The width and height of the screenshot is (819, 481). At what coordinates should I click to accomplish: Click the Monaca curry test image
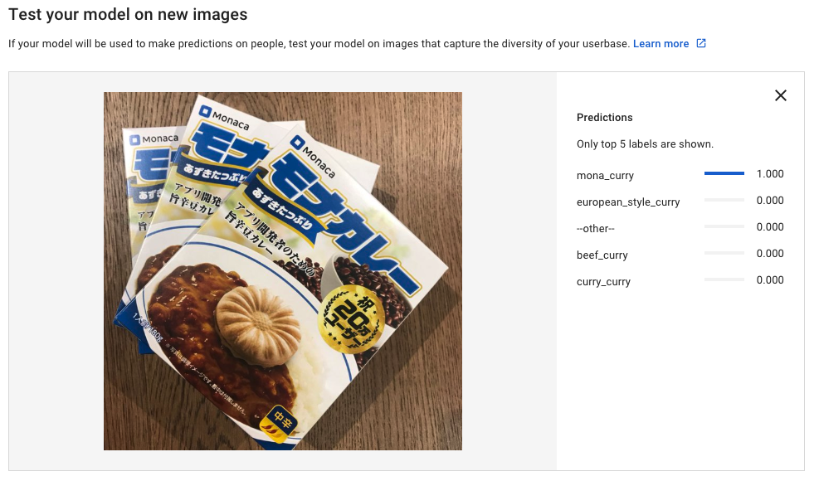click(x=283, y=271)
